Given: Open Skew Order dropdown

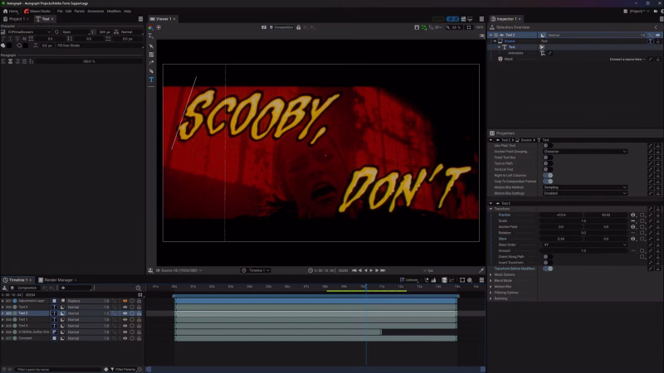Looking at the screenshot, I should (x=585, y=245).
